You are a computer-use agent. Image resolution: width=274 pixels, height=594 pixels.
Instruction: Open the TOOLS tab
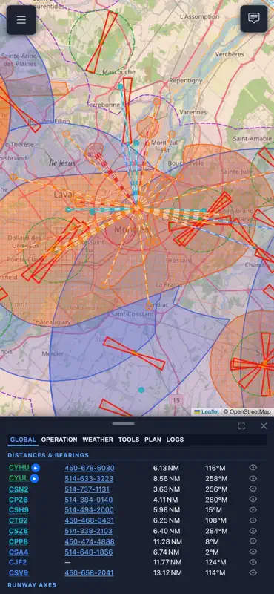tap(129, 440)
